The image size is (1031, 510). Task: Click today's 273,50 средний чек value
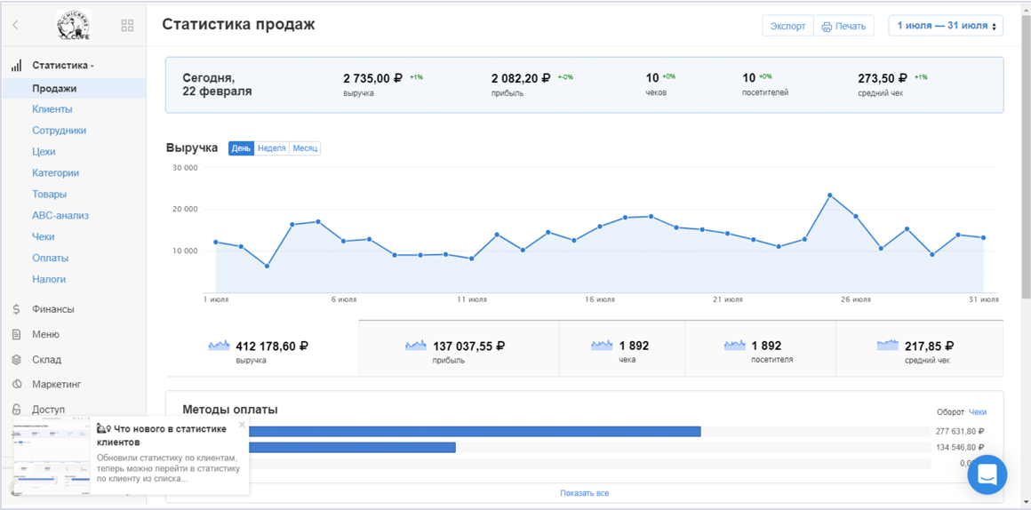883,78
